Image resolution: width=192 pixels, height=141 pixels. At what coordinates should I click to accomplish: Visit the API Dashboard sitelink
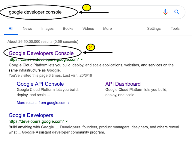tap(123, 84)
